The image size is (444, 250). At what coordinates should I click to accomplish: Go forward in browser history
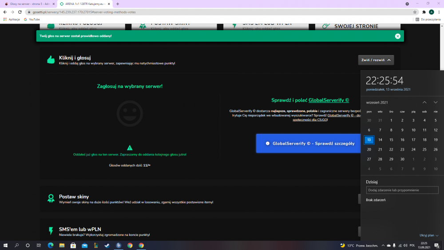point(12,12)
